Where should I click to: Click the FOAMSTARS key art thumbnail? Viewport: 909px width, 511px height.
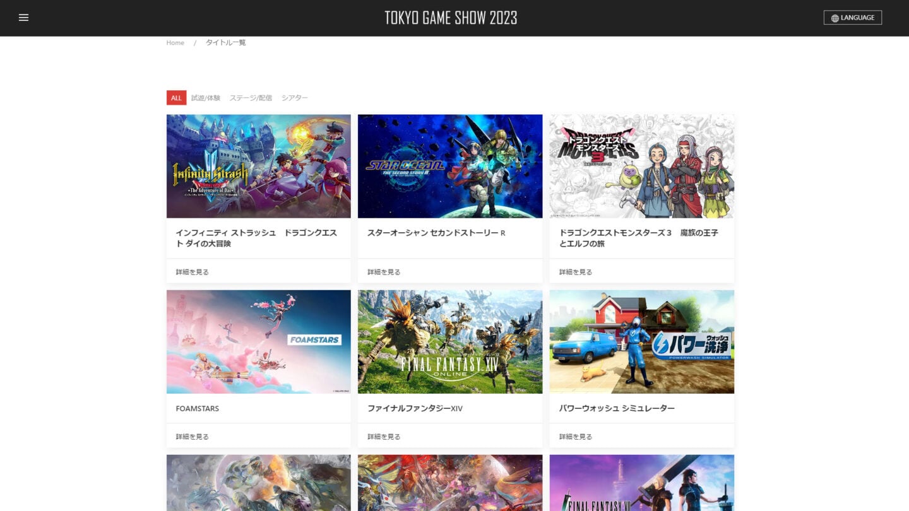click(258, 341)
